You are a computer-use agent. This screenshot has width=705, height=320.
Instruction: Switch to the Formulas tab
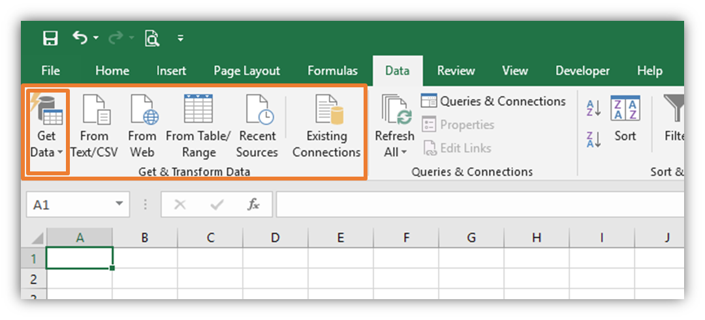click(332, 71)
